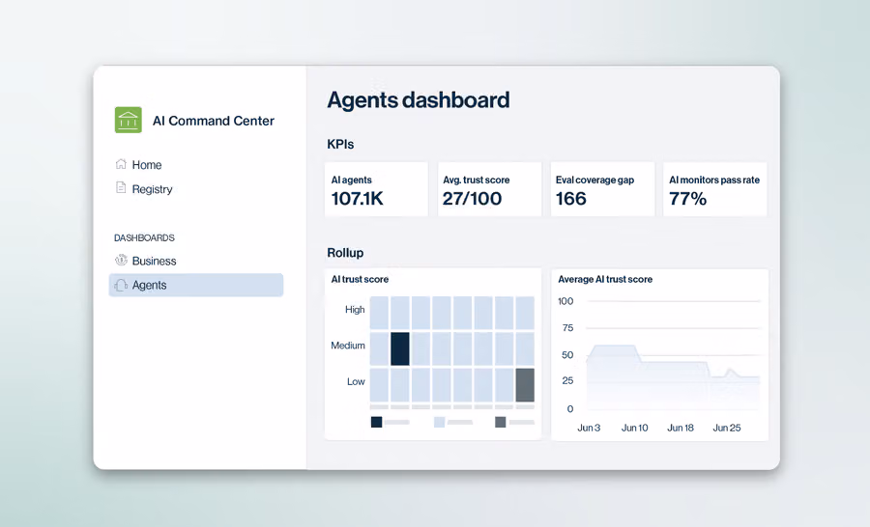Image resolution: width=870 pixels, height=527 pixels.
Task: Open the Home page in the sidebar
Action: [147, 165]
